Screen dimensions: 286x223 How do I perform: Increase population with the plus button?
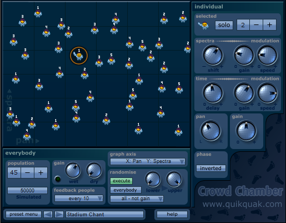[41, 172]
